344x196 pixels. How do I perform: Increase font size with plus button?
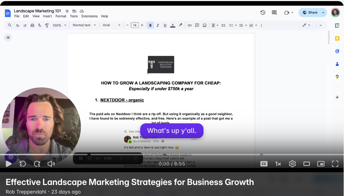(x=142, y=25)
